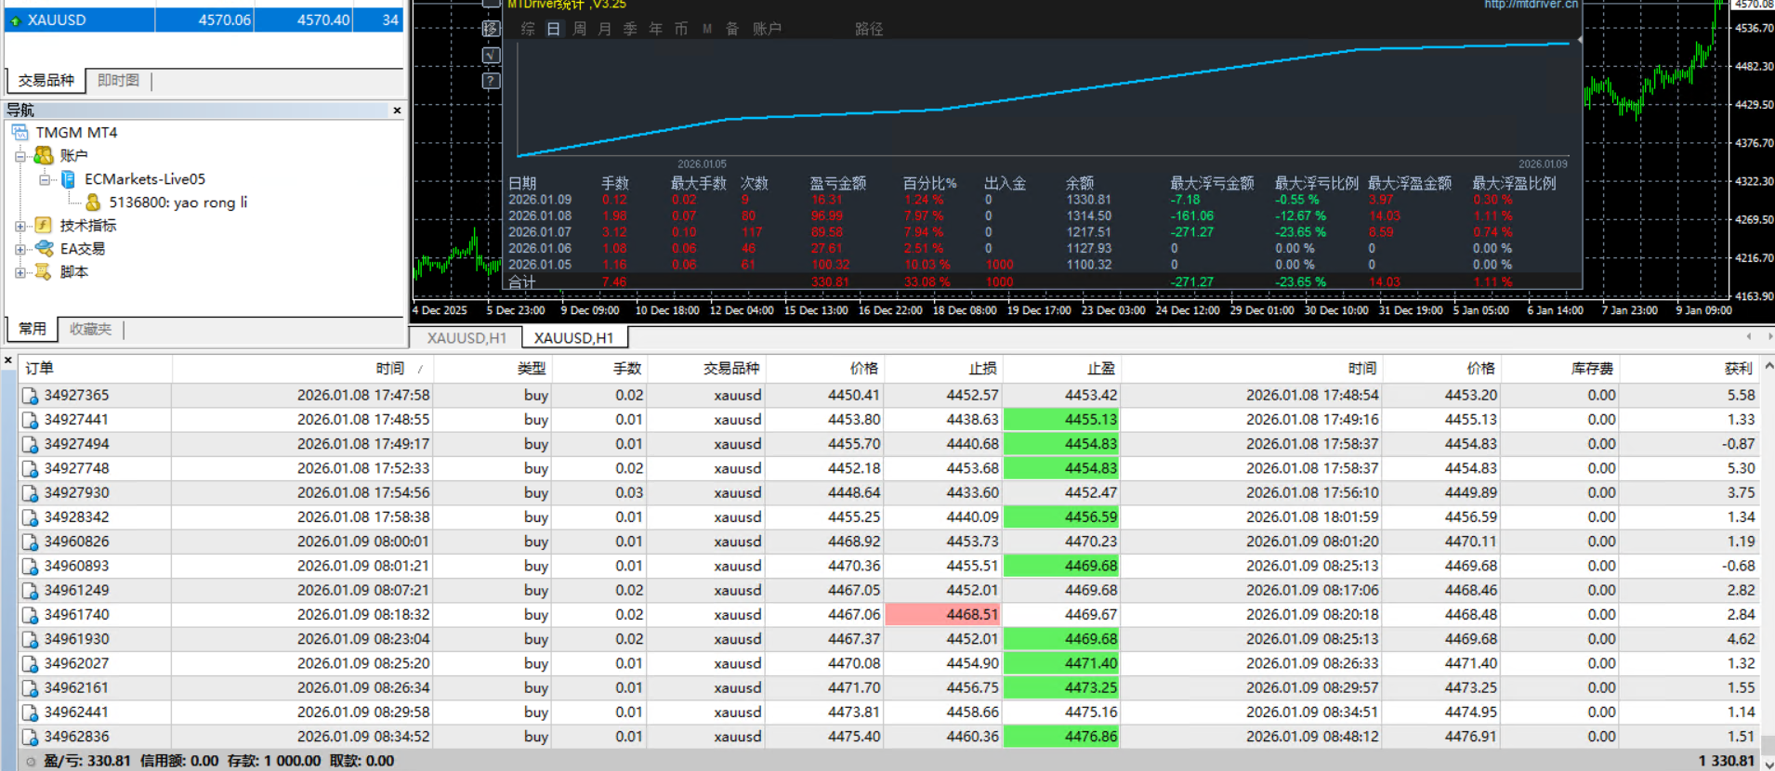Click the 账户 button in statistics panel
The image size is (1775, 771).
(767, 29)
